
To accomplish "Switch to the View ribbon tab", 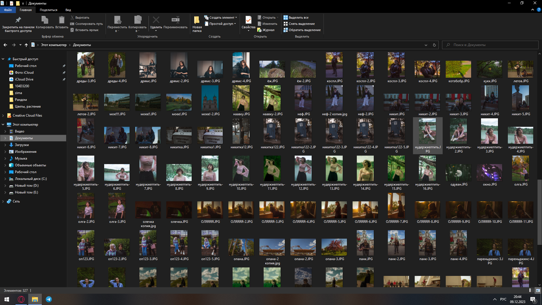I will pos(68,10).
